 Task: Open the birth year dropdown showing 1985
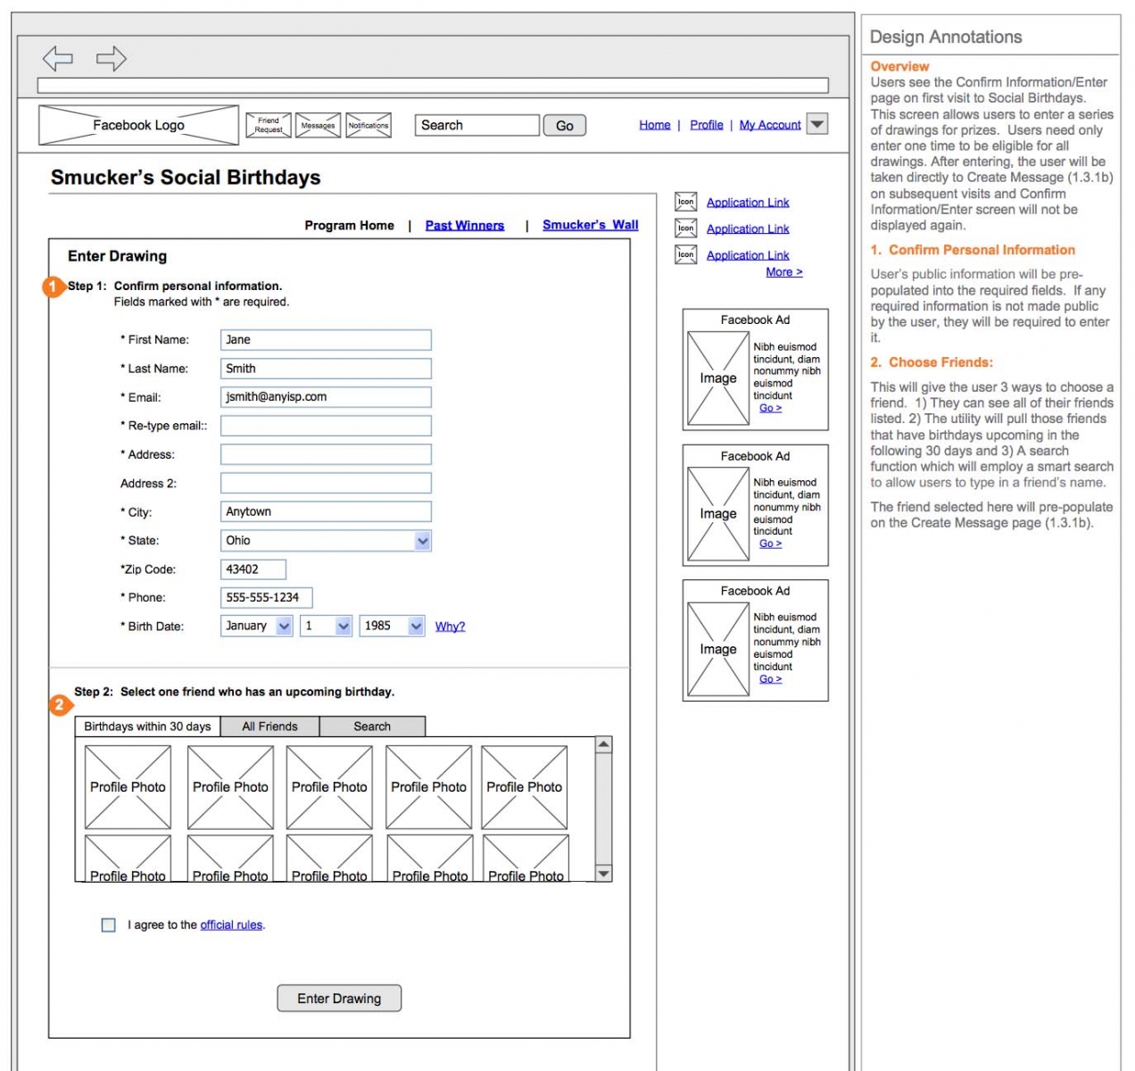(392, 627)
